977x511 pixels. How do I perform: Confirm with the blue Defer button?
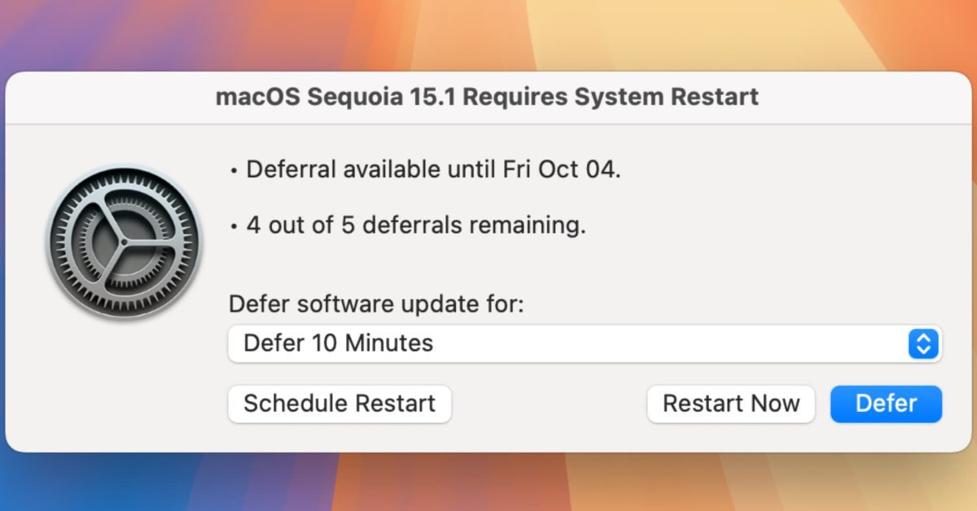tap(886, 404)
